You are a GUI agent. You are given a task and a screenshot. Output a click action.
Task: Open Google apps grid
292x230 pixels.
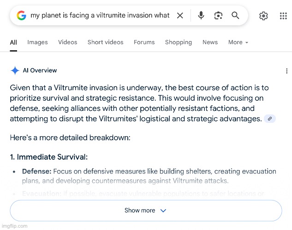point(283,16)
